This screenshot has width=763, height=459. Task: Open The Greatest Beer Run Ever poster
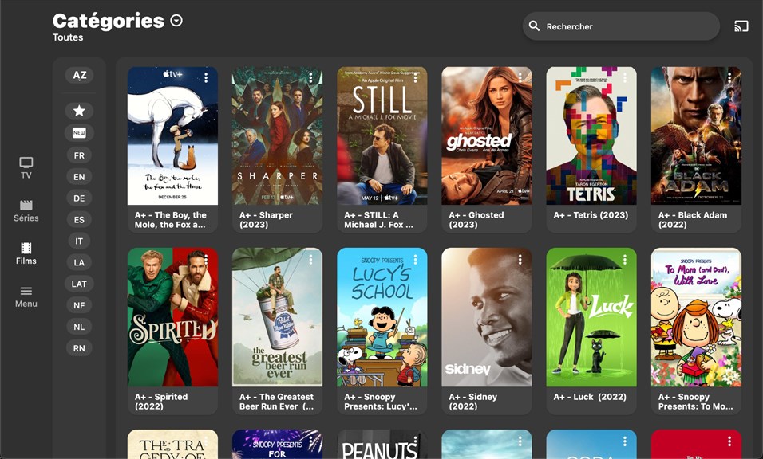coord(278,317)
